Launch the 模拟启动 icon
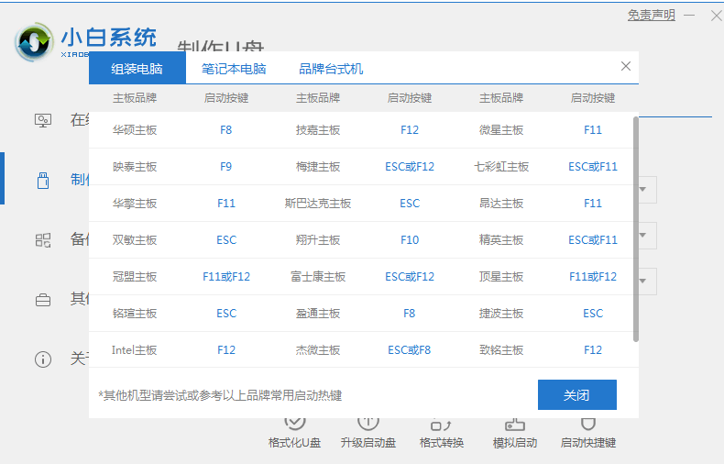This screenshot has width=724, height=464. (x=515, y=424)
